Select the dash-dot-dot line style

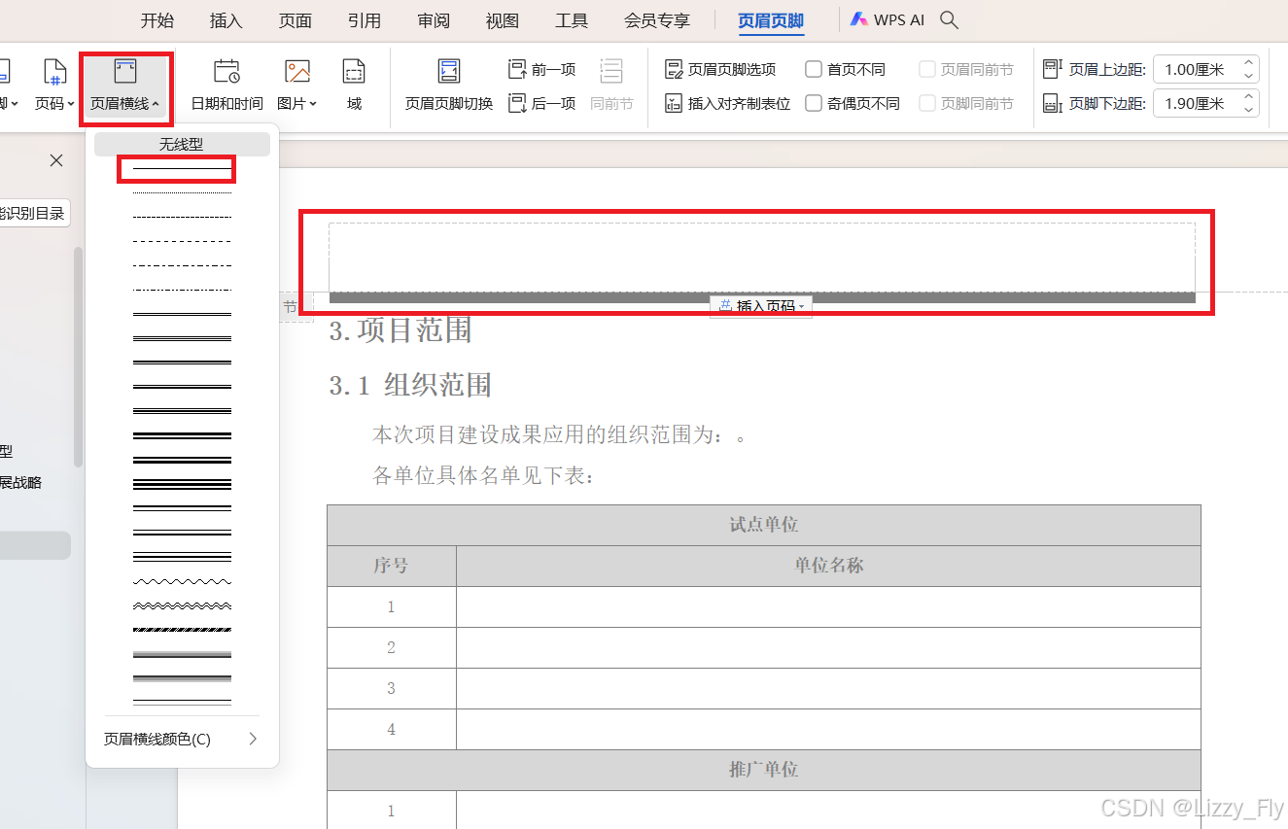[x=182, y=290]
